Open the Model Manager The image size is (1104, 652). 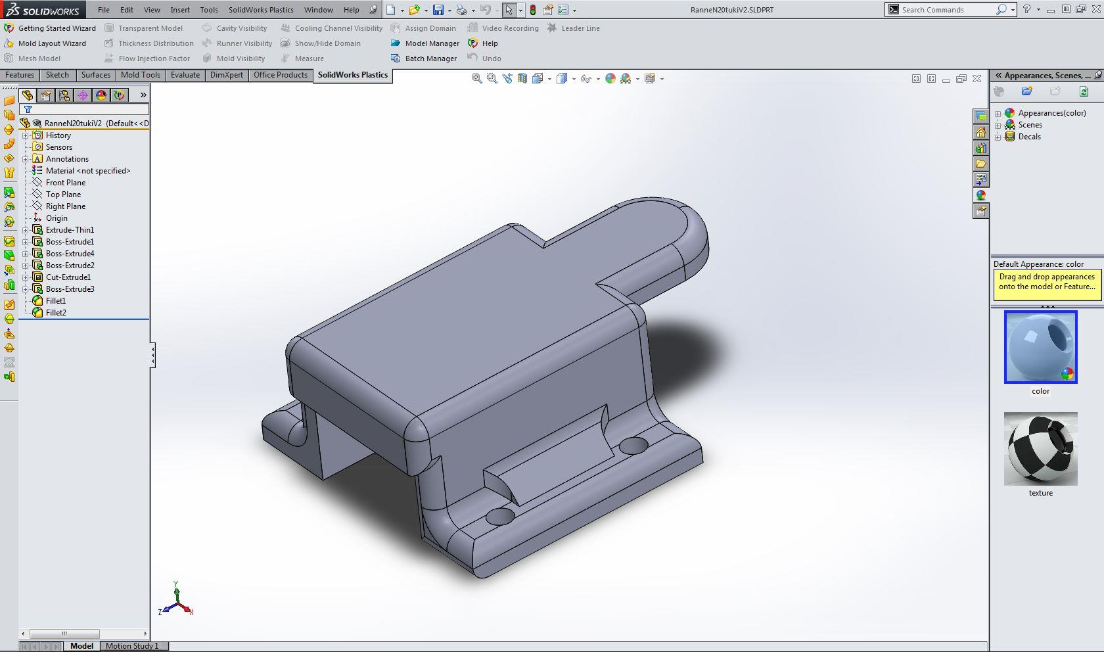pos(425,43)
